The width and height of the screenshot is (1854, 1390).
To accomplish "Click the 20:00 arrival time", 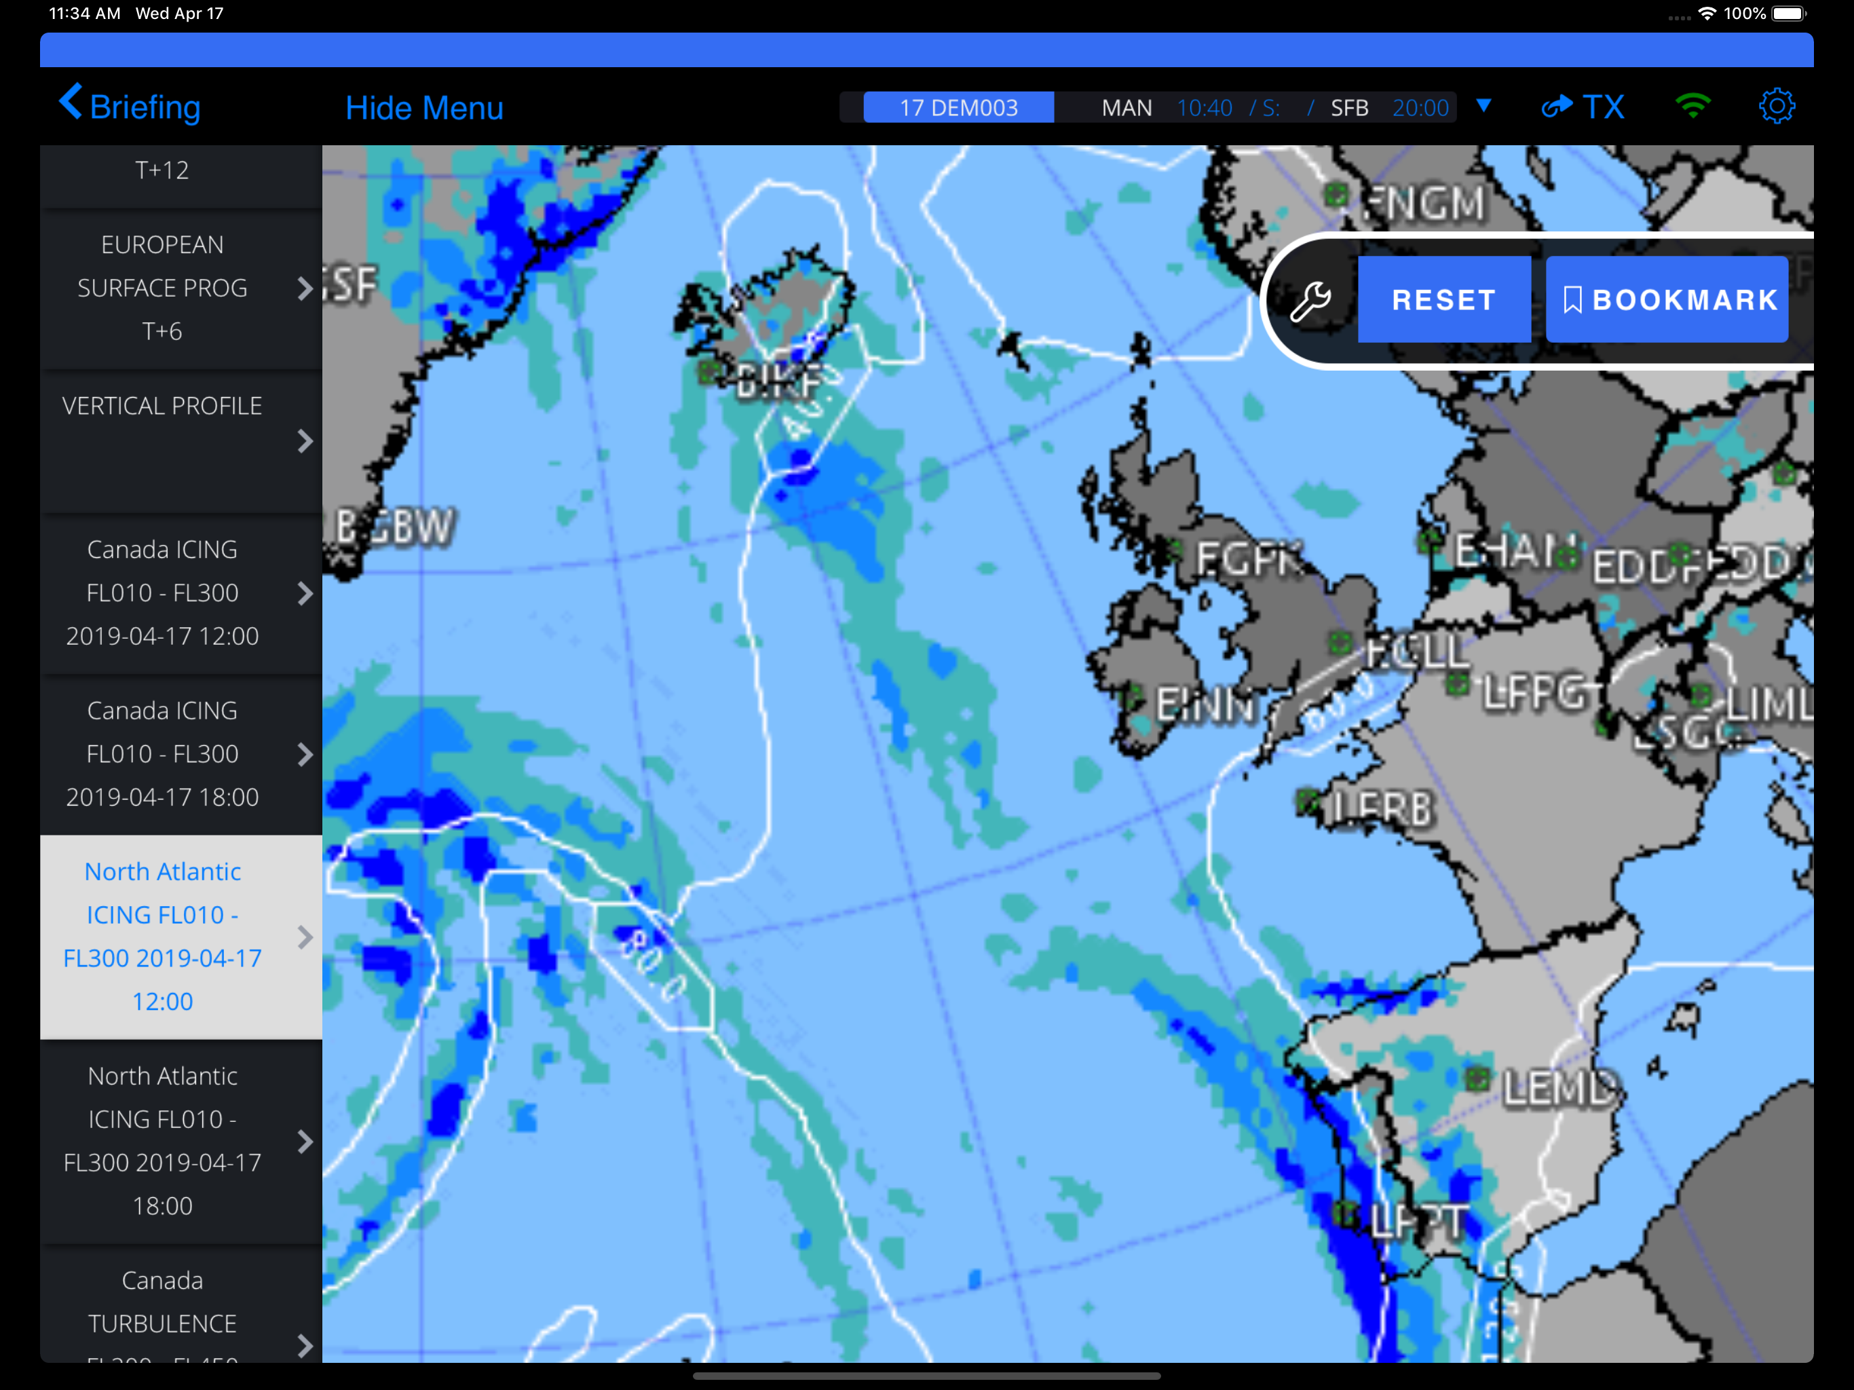I will pos(1420,107).
